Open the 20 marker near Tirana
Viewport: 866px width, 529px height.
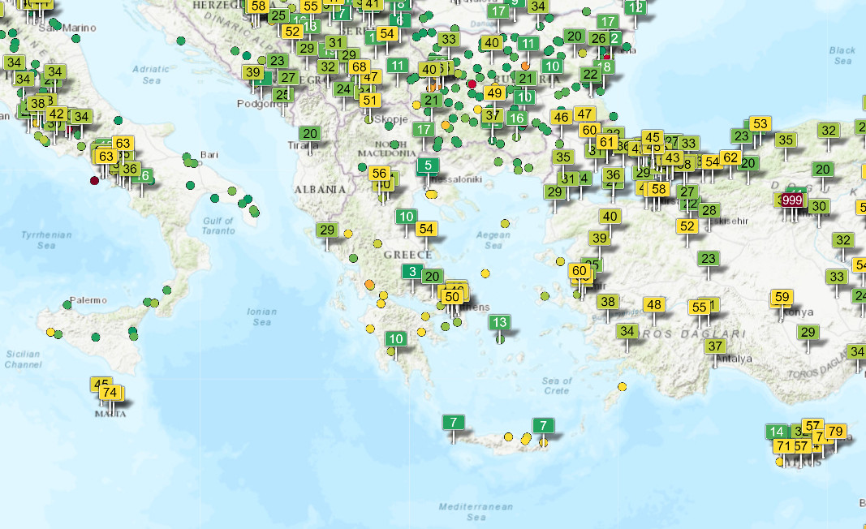310,134
